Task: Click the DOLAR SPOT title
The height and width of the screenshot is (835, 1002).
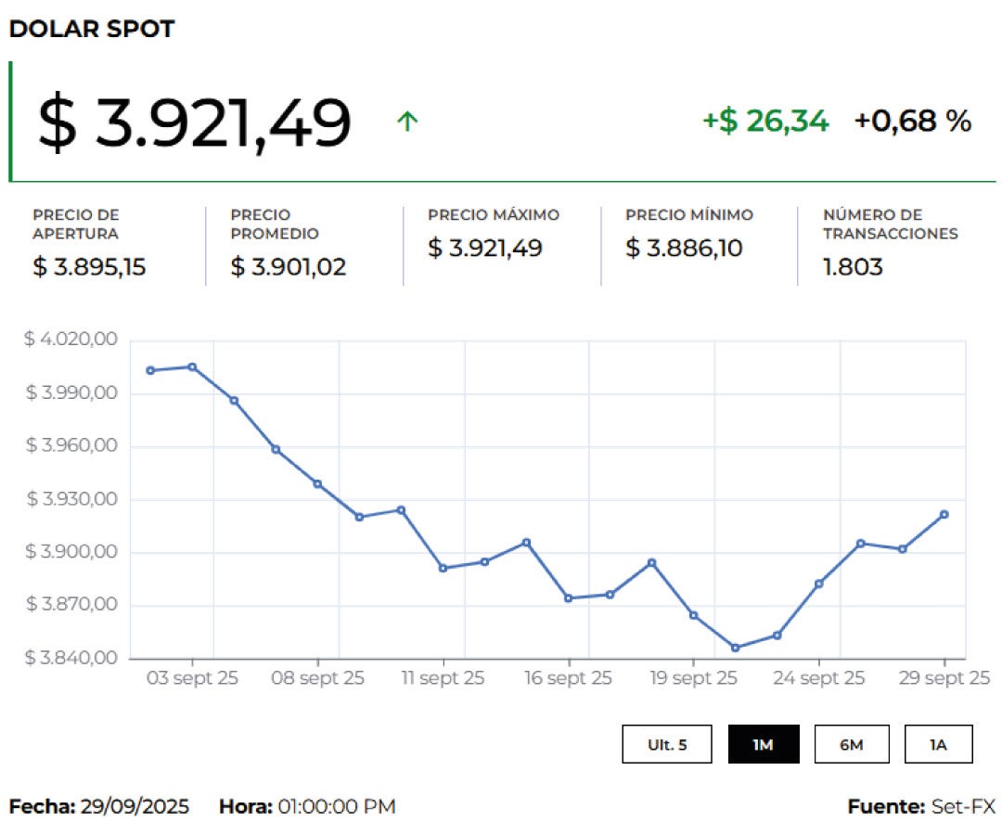Action: pos(91,29)
